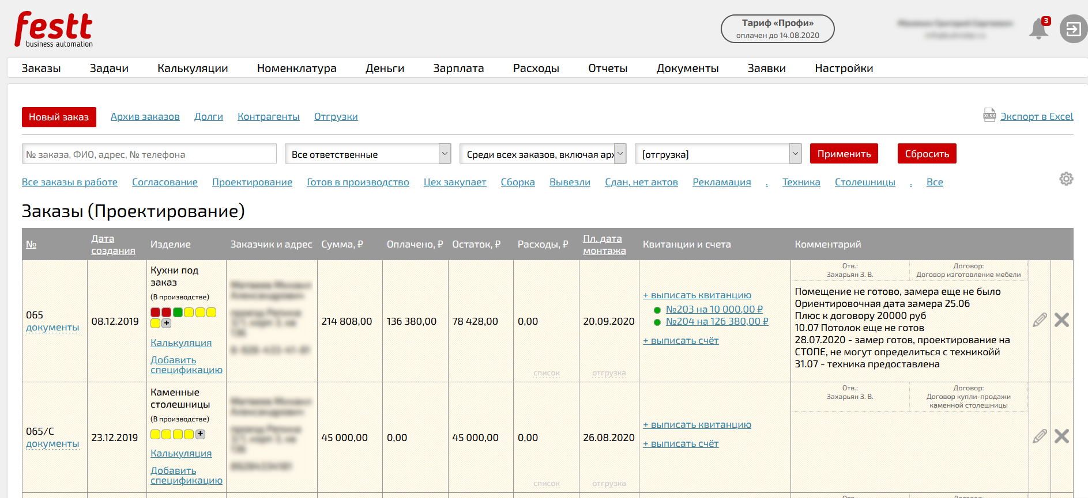Viewport: 1088px width, 498px height.
Task: Edit order 065/C with pencil icon
Action: [x=1040, y=436]
